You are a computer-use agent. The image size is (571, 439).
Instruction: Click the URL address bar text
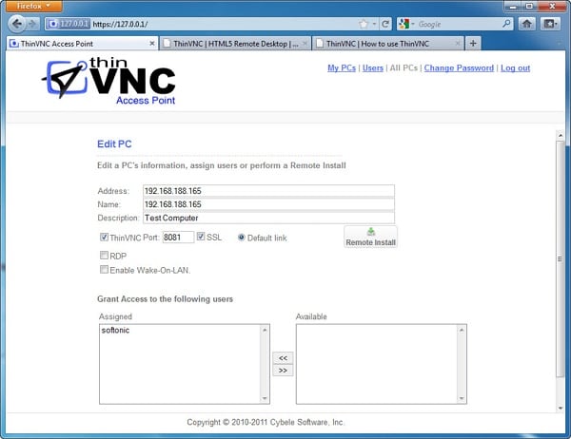click(121, 25)
